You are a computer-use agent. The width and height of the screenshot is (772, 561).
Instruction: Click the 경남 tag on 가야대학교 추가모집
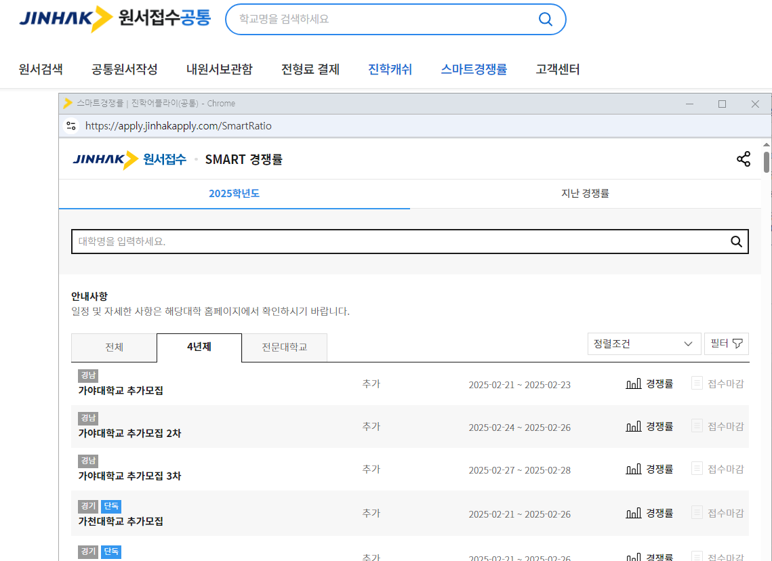88,375
